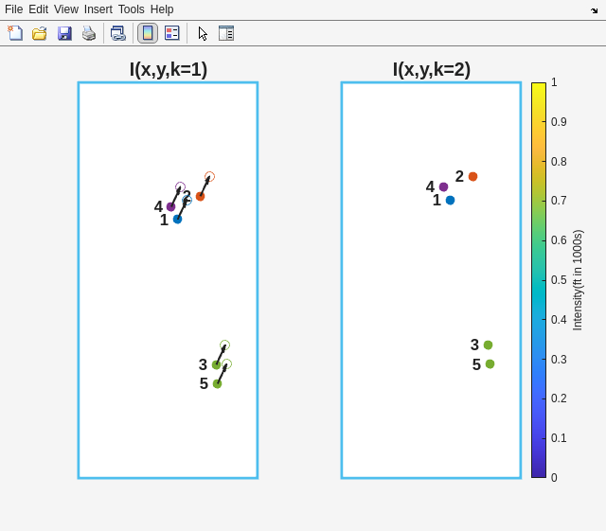
Task: Click the New Figure toolbar icon
Action: click(15, 33)
